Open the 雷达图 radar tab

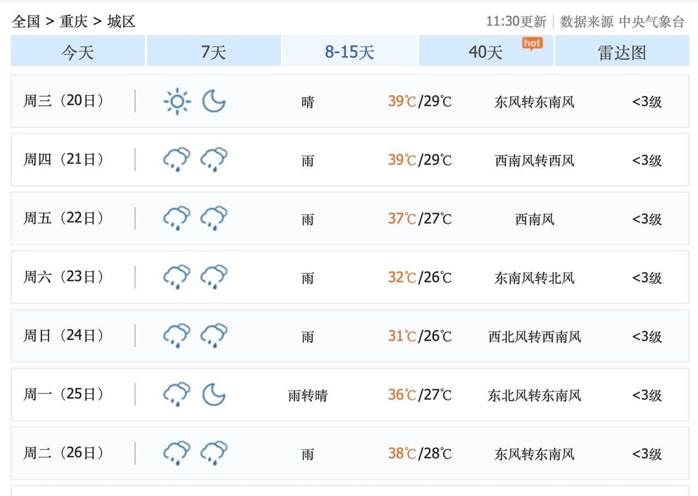(x=622, y=52)
